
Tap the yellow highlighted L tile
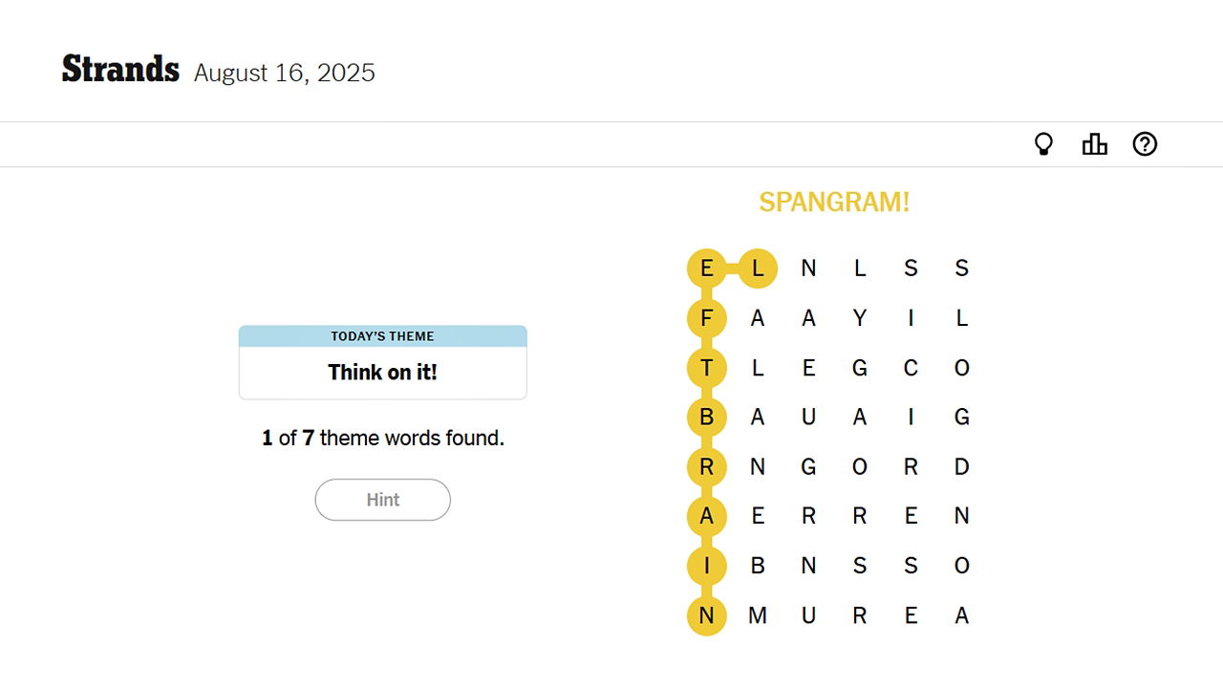pyautogui.click(x=758, y=269)
